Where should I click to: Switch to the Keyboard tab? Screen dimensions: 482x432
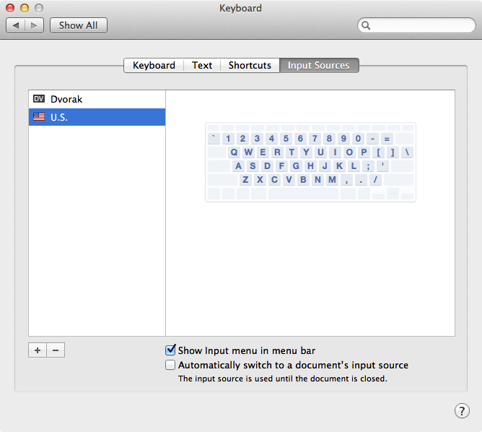tap(154, 65)
